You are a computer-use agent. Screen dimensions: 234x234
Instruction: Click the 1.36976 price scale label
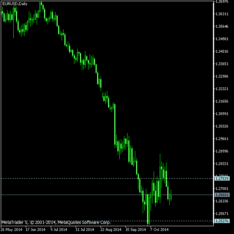pos(222,2)
